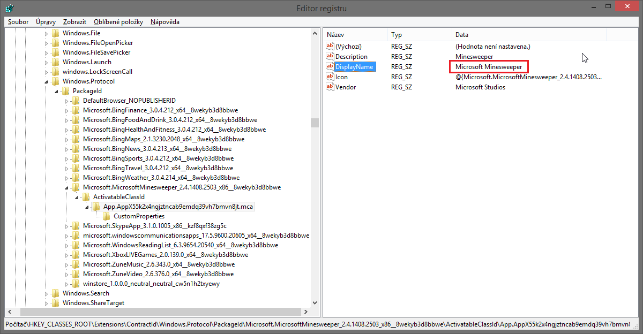
Task: Select the Description value name
Action: pos(352,57)
